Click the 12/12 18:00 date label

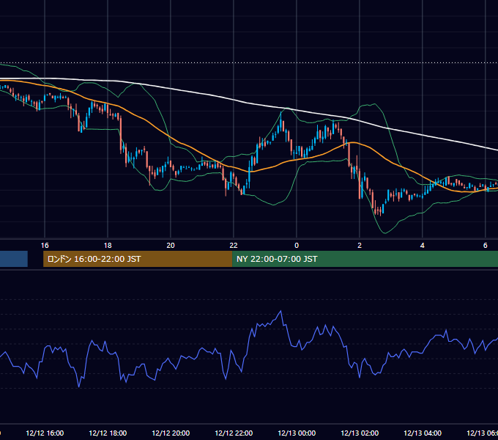108,433
